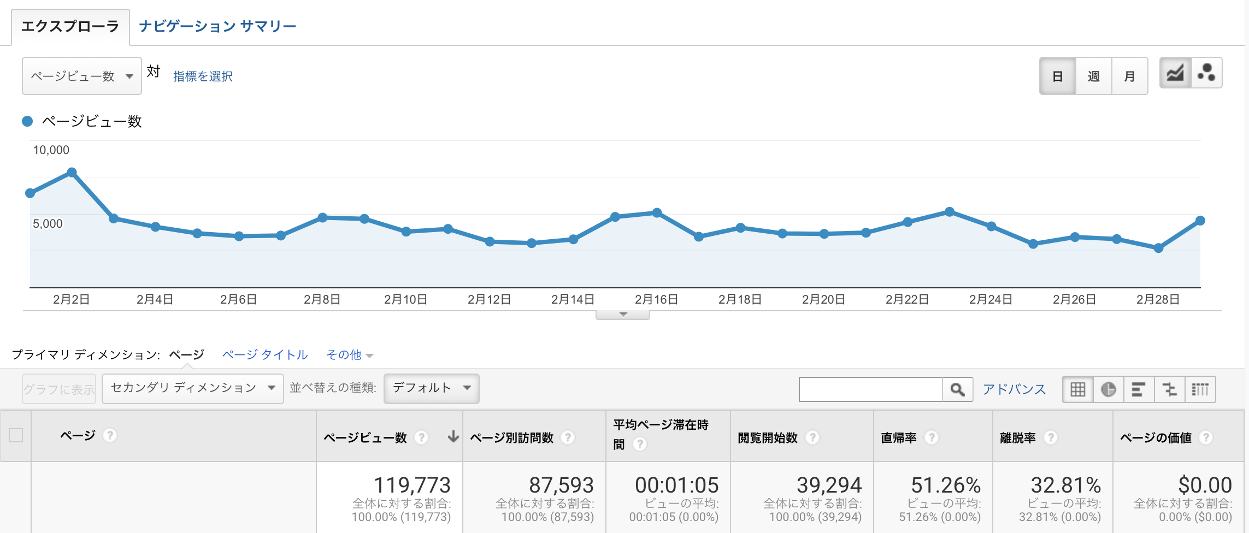Switch to the ナビゲーション サマリー tab
The image size is (1249, 533).
coord(216,25)
